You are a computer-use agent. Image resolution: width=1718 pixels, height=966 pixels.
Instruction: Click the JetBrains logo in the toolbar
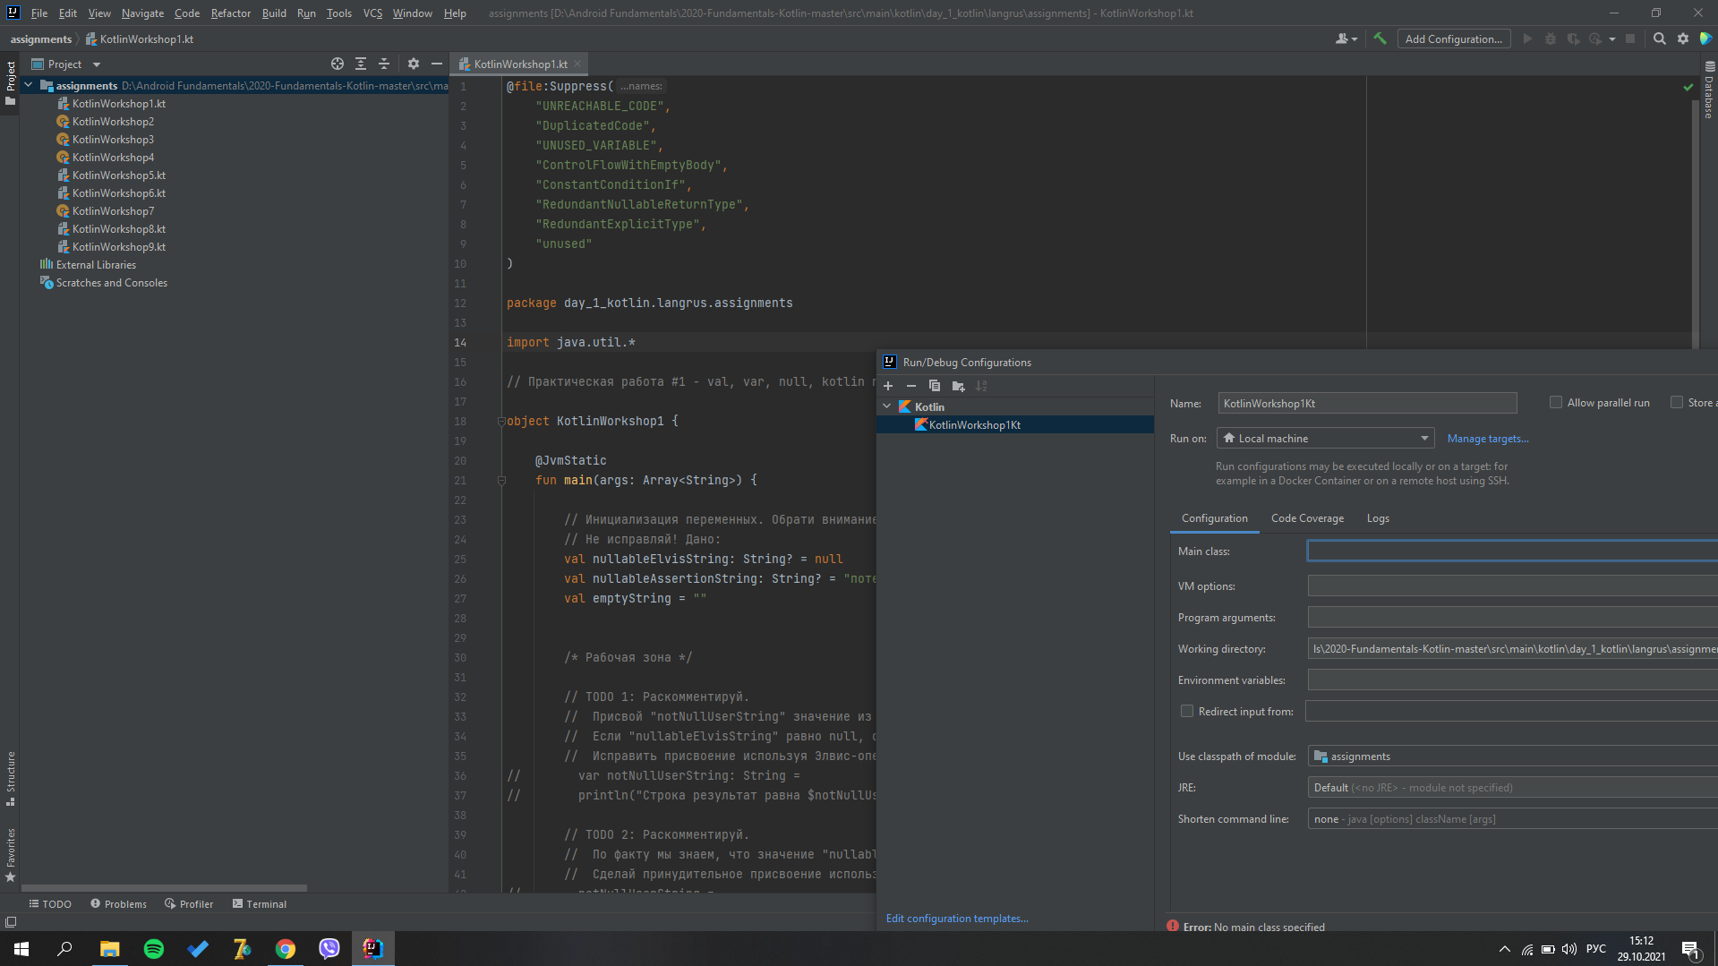pyautogui.click(x=1706, y=38)
